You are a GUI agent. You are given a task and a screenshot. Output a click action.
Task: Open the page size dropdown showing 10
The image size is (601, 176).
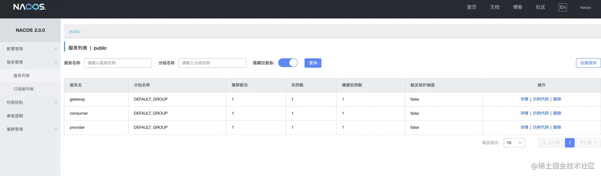pos(514,143)
